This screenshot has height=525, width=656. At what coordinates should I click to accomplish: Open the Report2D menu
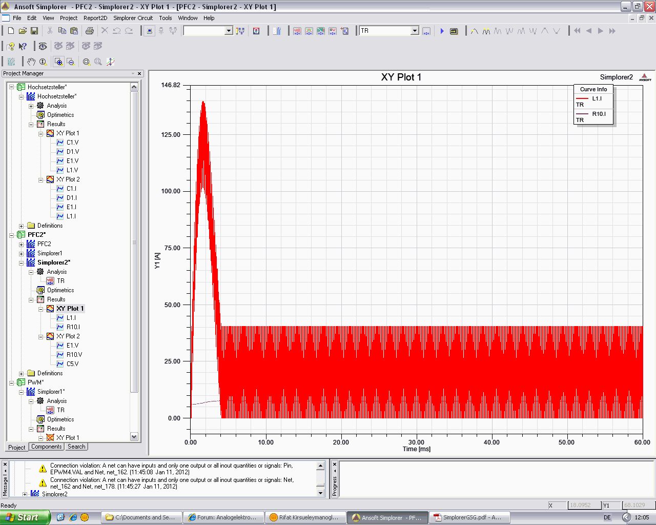pyautogui.click(x=95, y=18)
